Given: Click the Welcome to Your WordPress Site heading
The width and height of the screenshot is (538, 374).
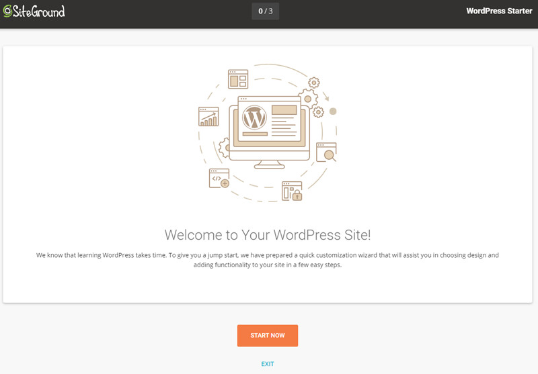Looking at the screenshot, I should [x=268, y=235].
